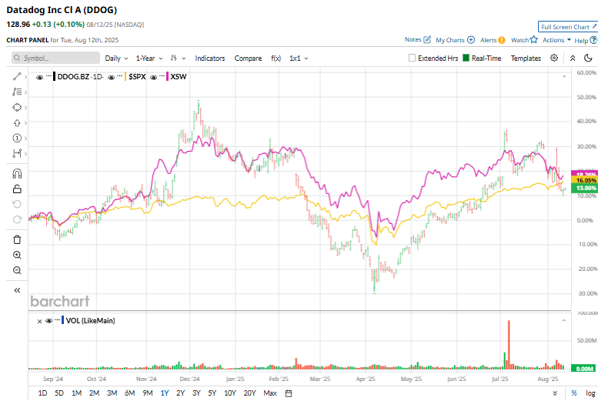Toggle visibility of XSW comparison

153,77
